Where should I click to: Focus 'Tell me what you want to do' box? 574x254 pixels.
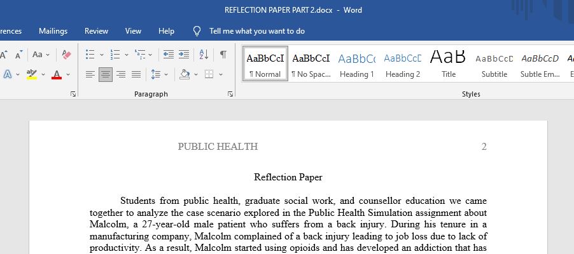(x=257, y=31)
